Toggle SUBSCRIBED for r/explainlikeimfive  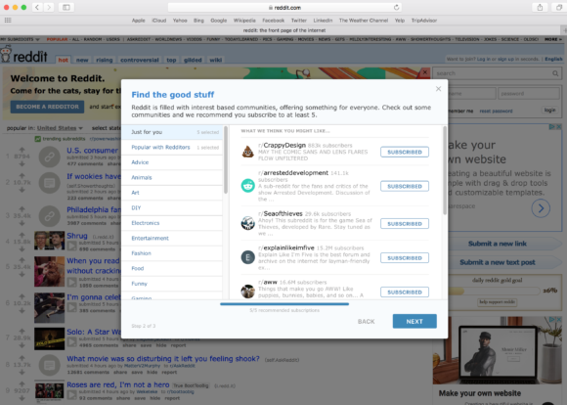click(405, 257)
